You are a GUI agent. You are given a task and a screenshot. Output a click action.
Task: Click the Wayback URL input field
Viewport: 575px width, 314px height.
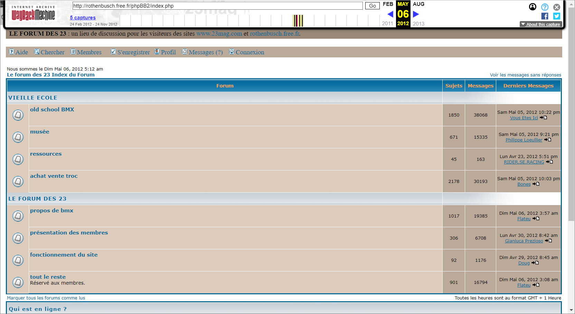click(217, 6)
